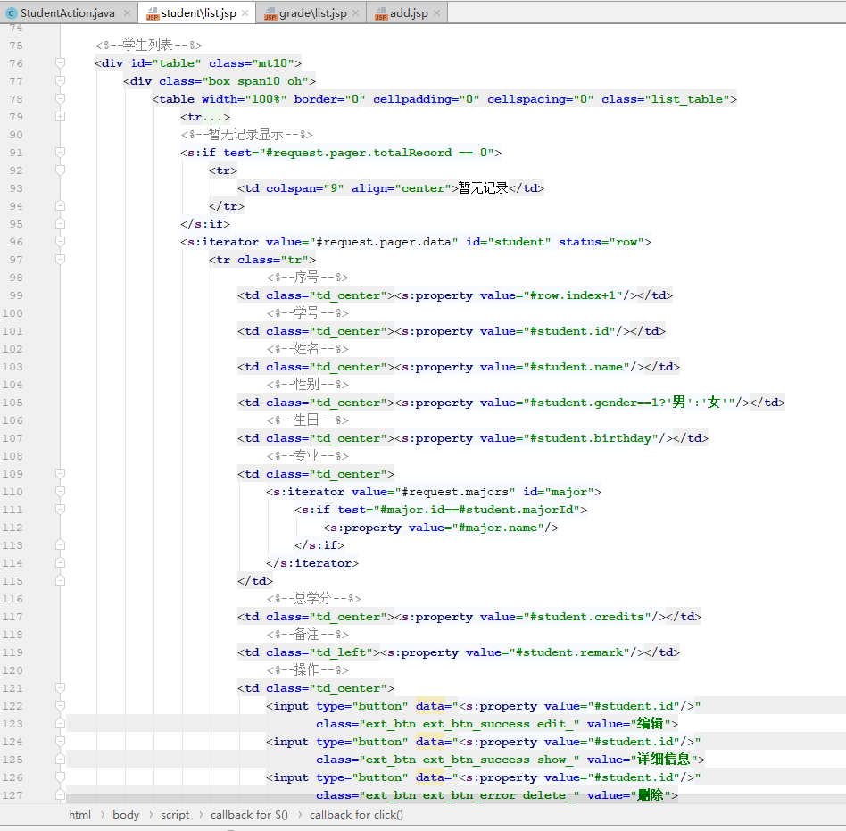The width and height of the screenshot is (846, 831).
Task: Click line number 117 in the gutter
Action: coord(12,617)
